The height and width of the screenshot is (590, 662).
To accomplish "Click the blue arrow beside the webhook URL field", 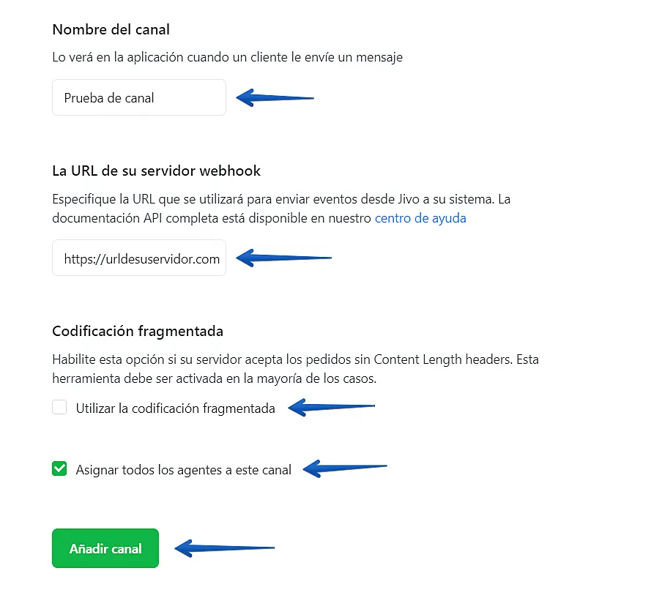I will (283, 258).
